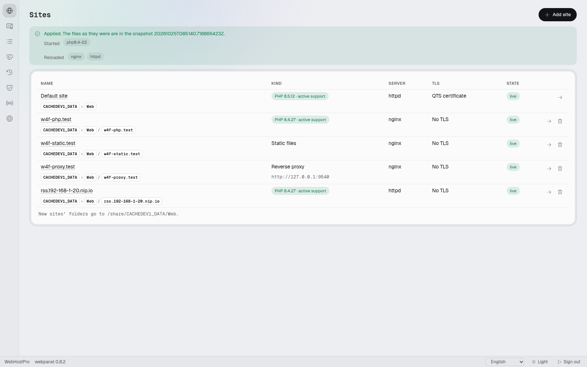Open the list icon in sidebar
The height and width of the screenshot is (367, 587).
[10, 41]
